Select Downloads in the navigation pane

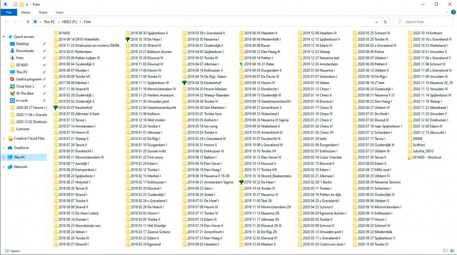click(x=25, y=51)
